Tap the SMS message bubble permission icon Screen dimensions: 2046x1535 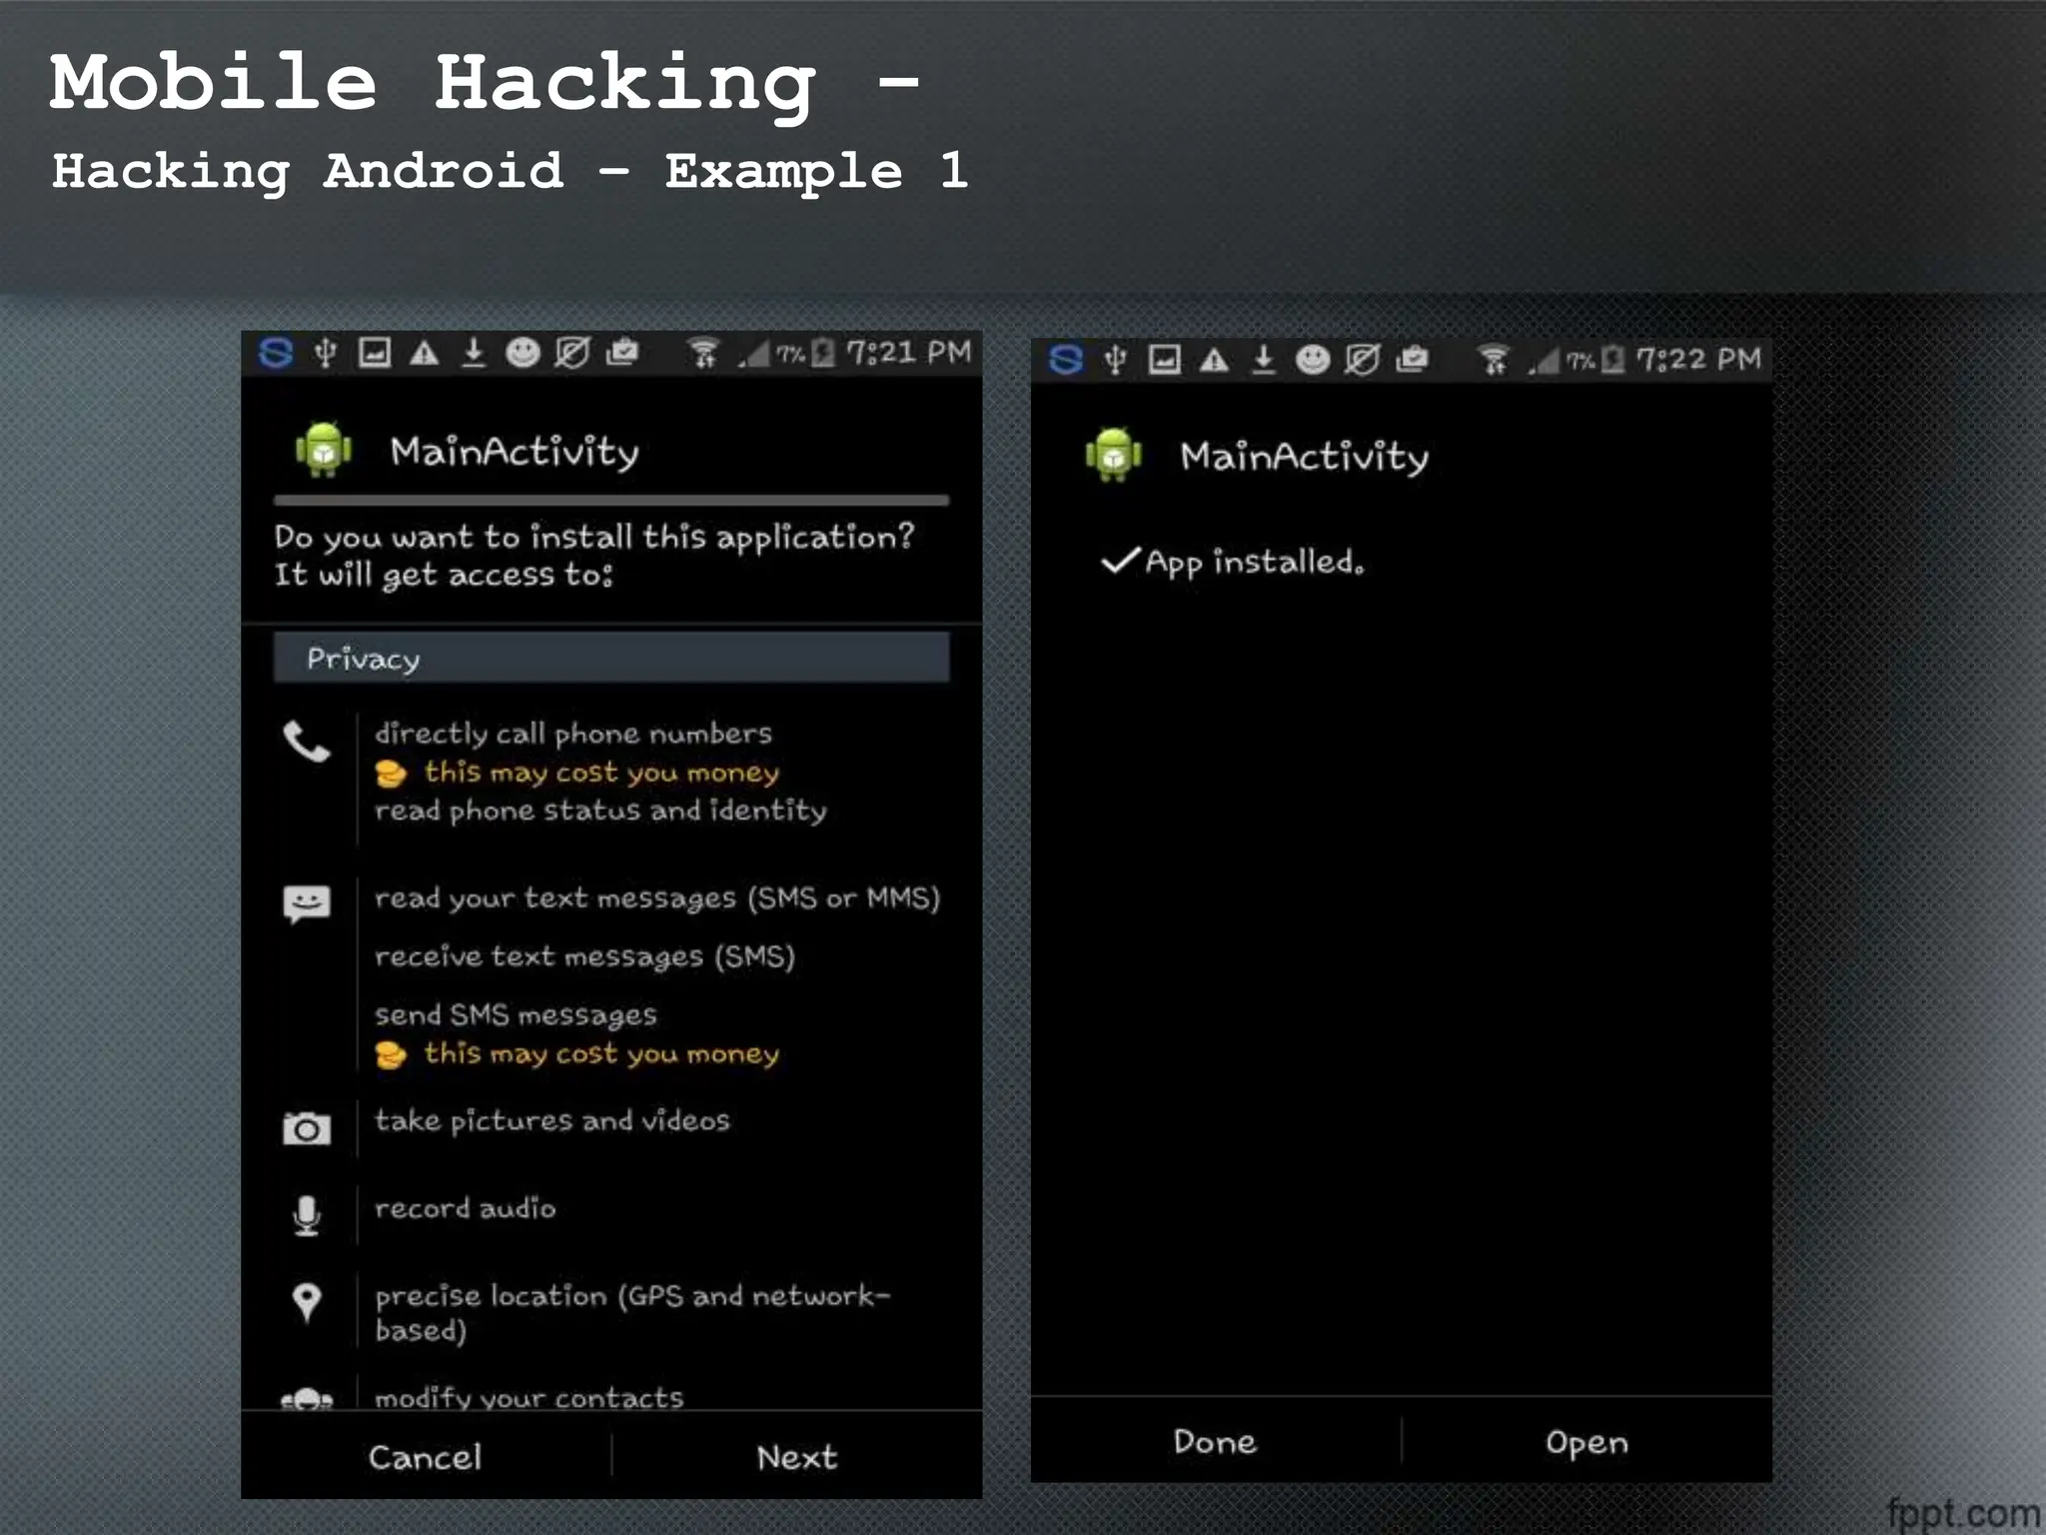[x=307, y=903]
